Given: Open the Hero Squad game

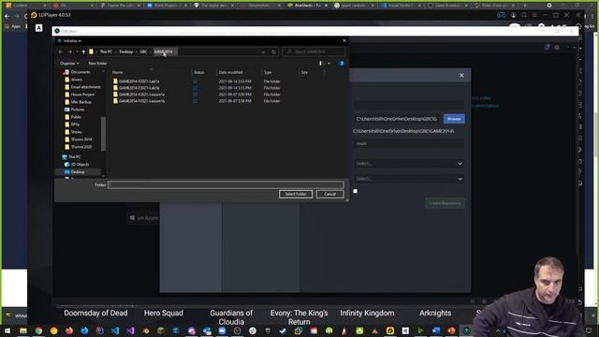Looking at the screenshot, I should pos(164,313).
